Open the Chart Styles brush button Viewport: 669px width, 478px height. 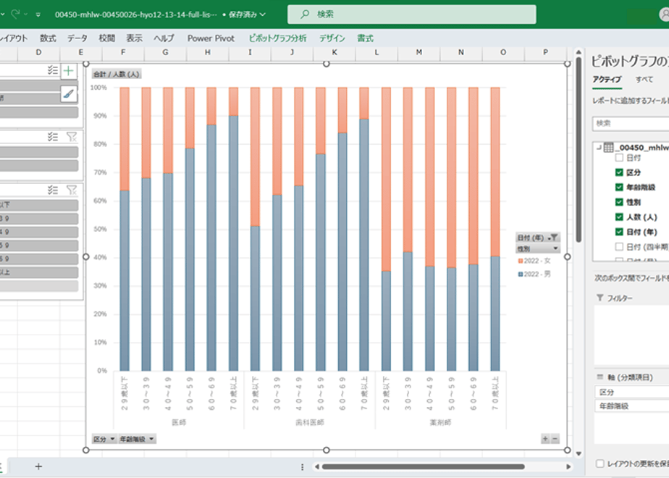[69, 94]
